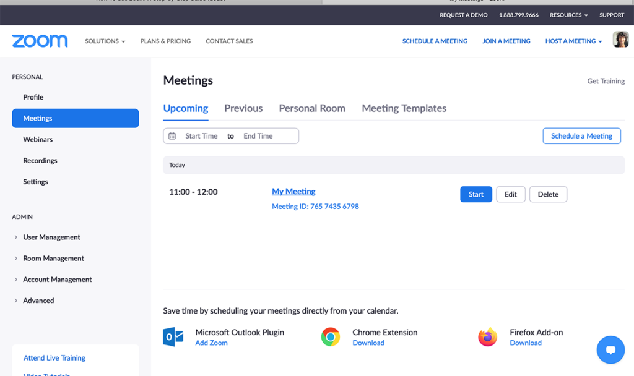Switch to the Previous tab
The height and width of the screenshot is (376, 634).
pyautogui.click(x=243, y=108)
